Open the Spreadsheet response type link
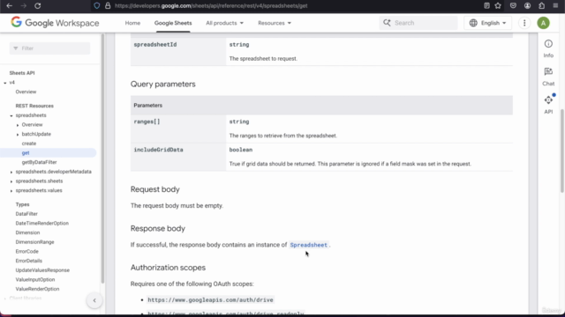 click(x=309, y=245)
